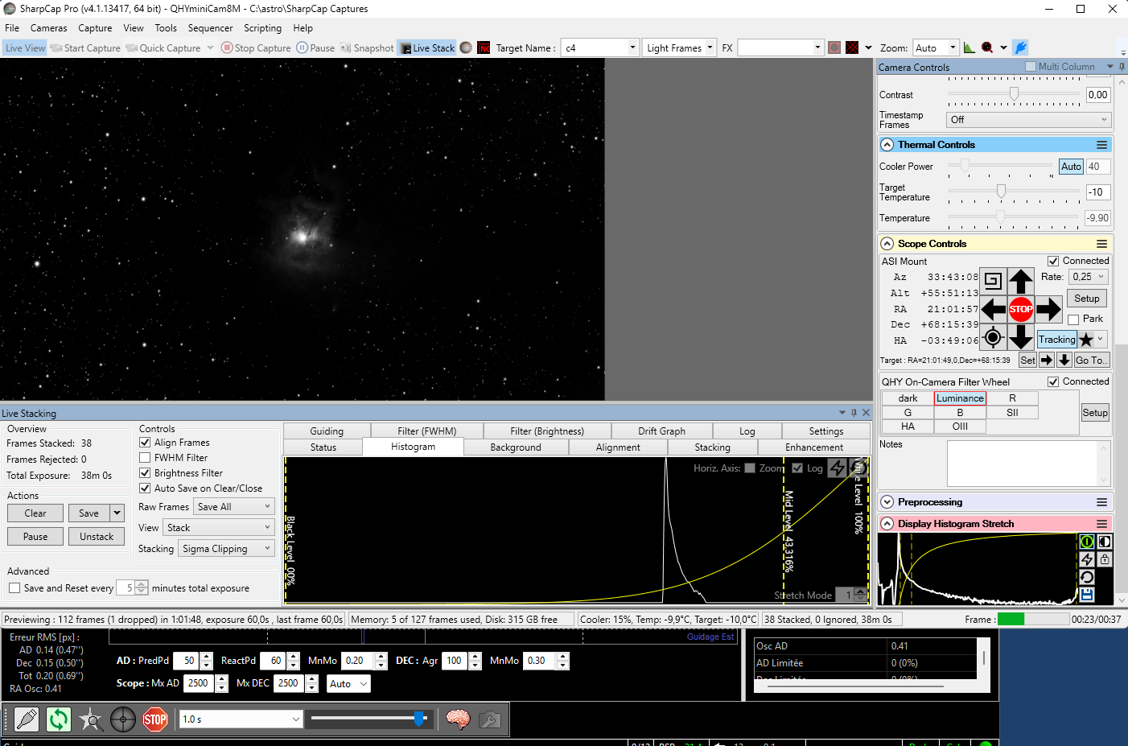The image size is (1128, 746).
Task: Click the reset stretch icon in Display Histogram
Action: 1087,576
